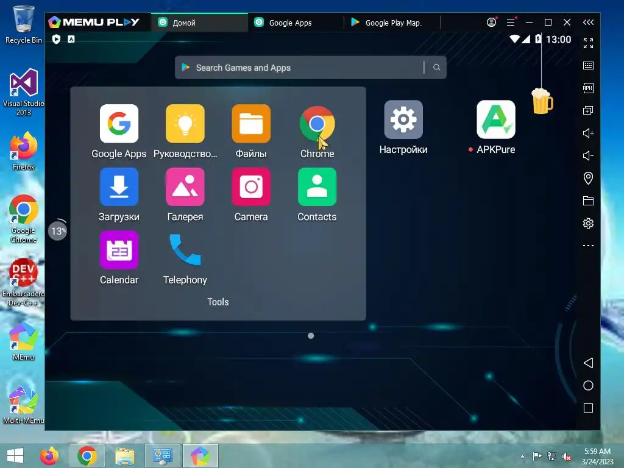Open the keyboard mapping tool
This screenshot has height=468, width=624.
click(x=588, y=66)
